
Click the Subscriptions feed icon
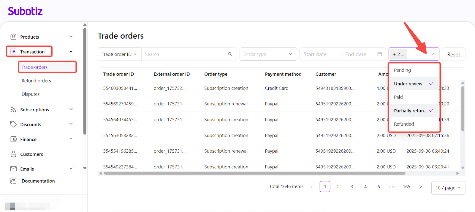click(x=13, y=110)
